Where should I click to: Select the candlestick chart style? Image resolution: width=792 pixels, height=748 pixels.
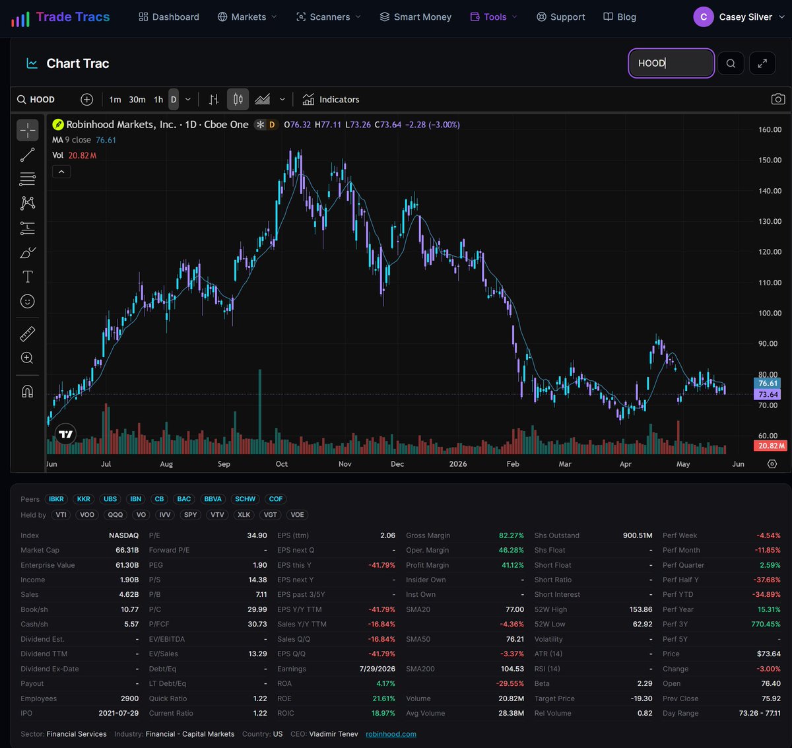coord(238,100)
